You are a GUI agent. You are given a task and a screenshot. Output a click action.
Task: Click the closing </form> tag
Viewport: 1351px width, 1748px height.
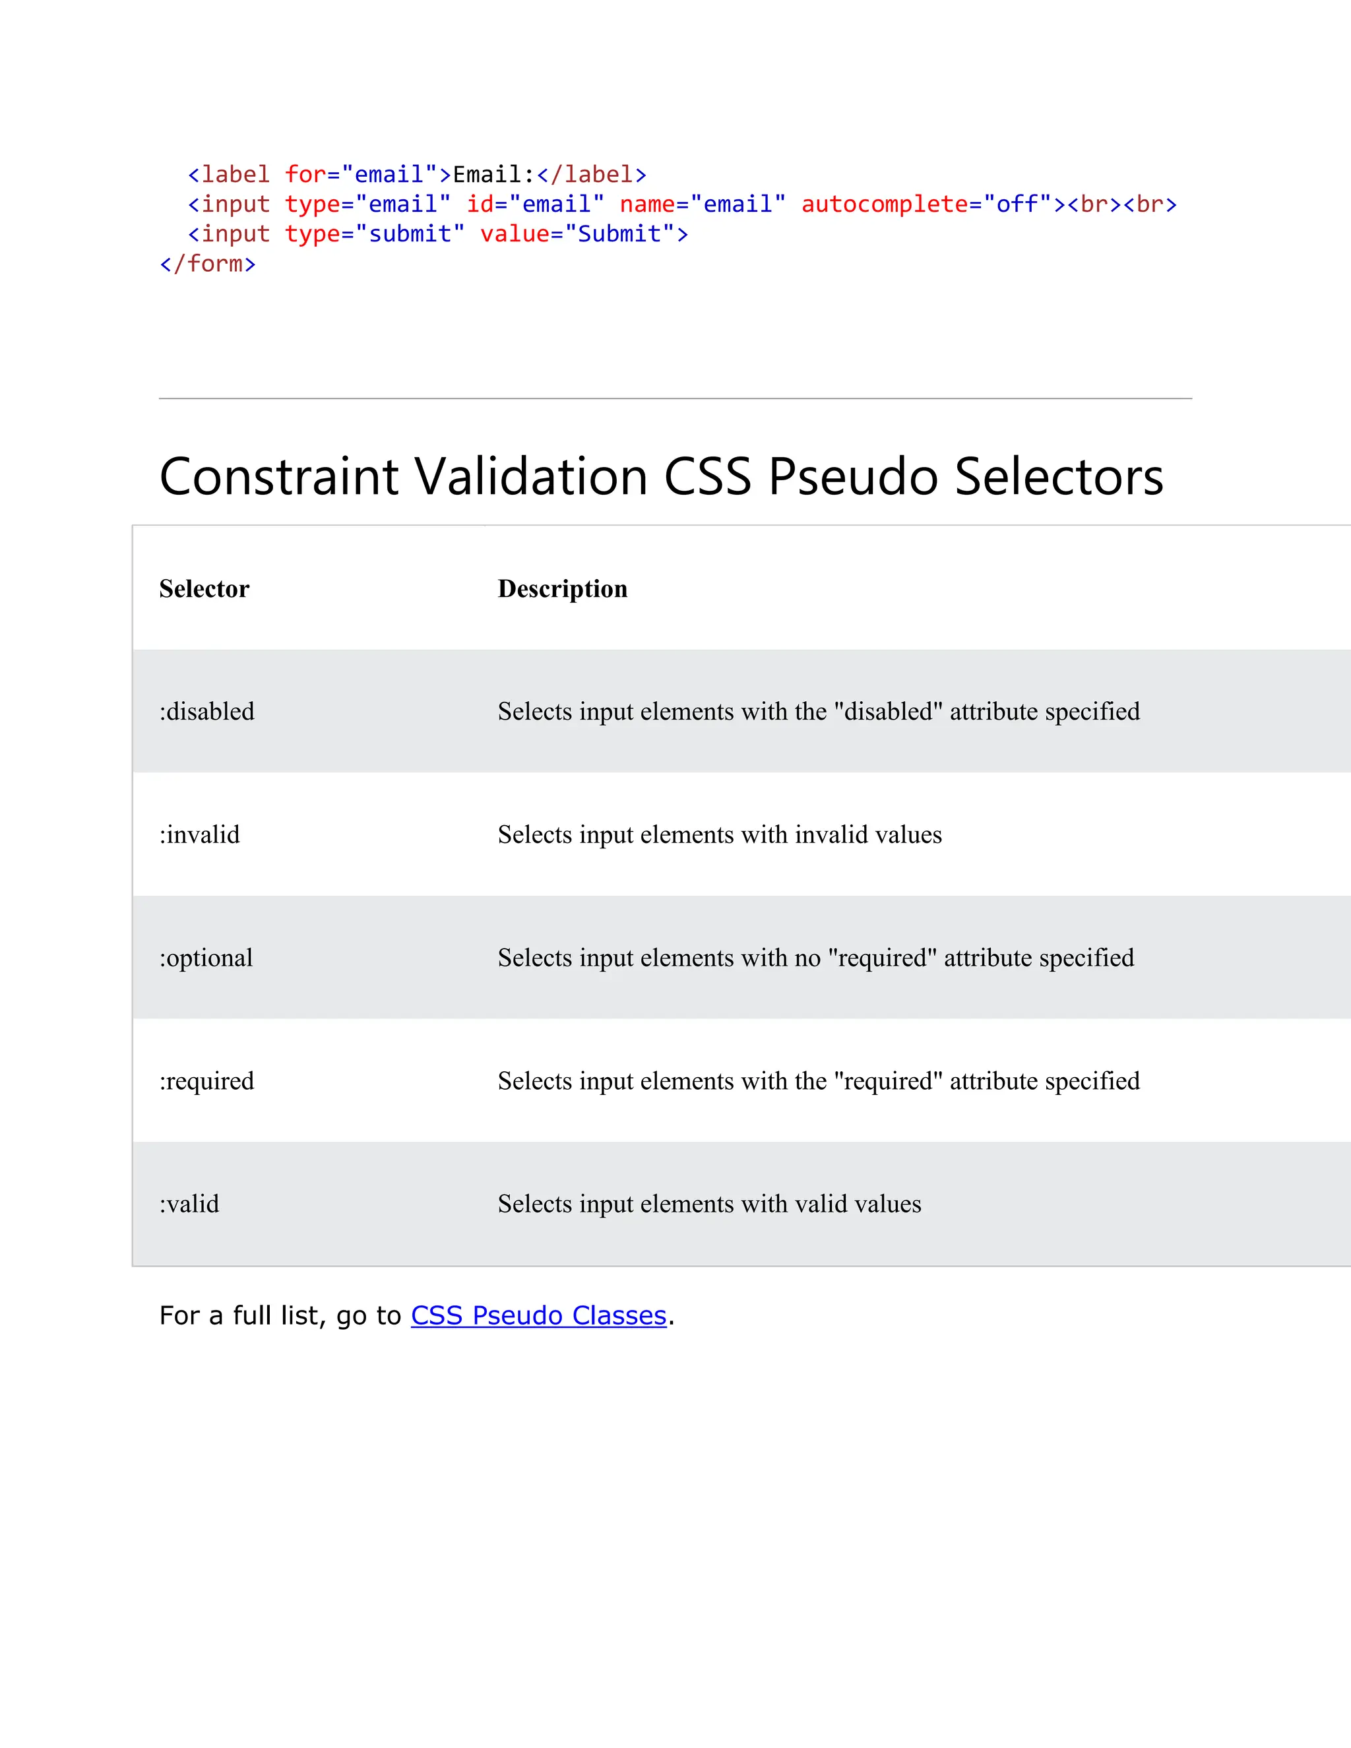[207, 263]
